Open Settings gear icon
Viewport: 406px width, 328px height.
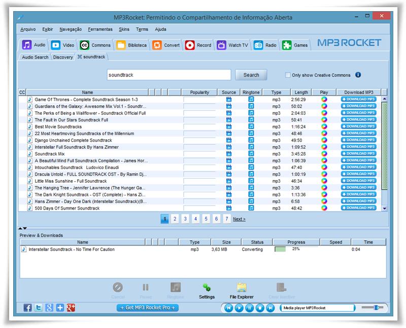(x=207, y=287)
